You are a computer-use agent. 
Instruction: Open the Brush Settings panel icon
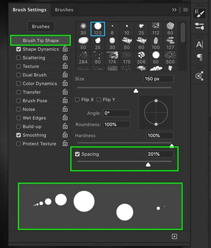(199, 13)
